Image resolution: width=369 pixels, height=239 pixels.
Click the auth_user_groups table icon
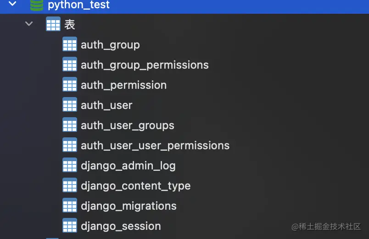point(69,125)
